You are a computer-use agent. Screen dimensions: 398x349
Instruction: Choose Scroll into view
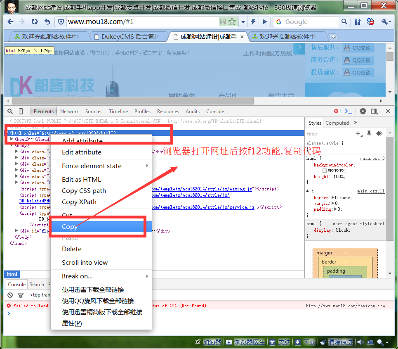[101, 263]
